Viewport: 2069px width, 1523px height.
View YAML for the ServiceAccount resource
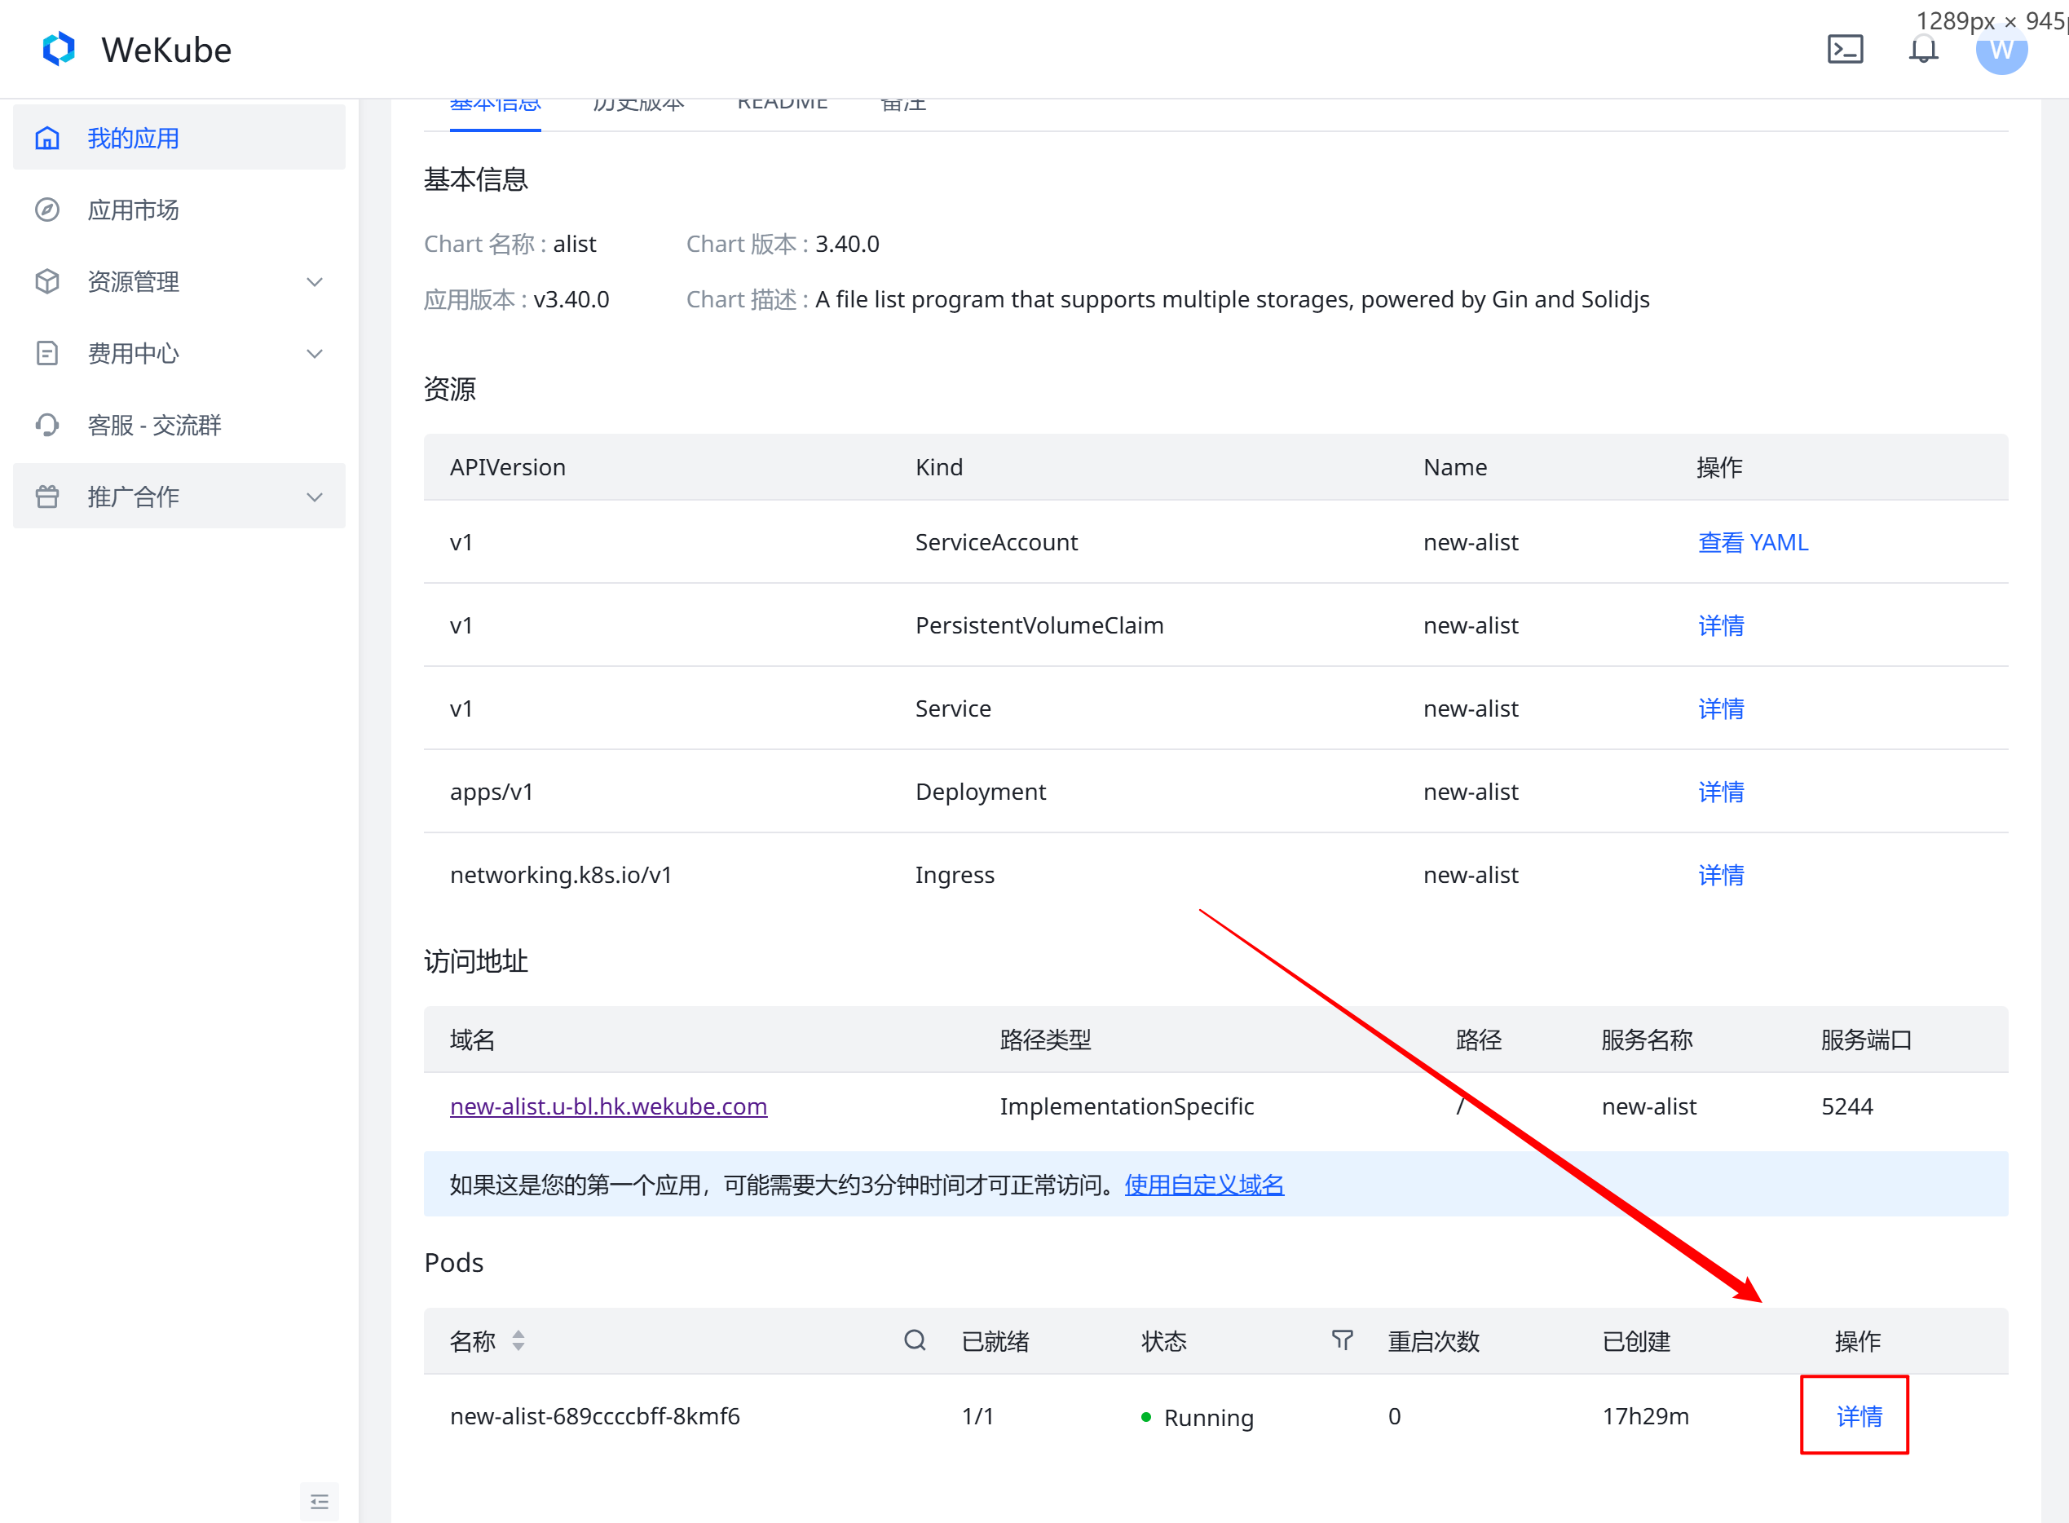point(1753,542)
